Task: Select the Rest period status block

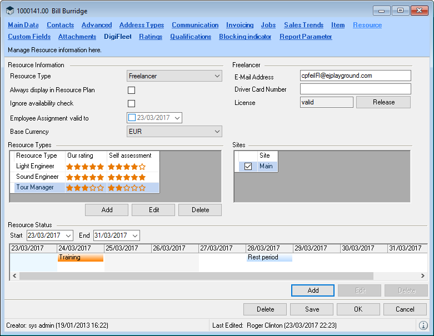Action: point(270,258)
